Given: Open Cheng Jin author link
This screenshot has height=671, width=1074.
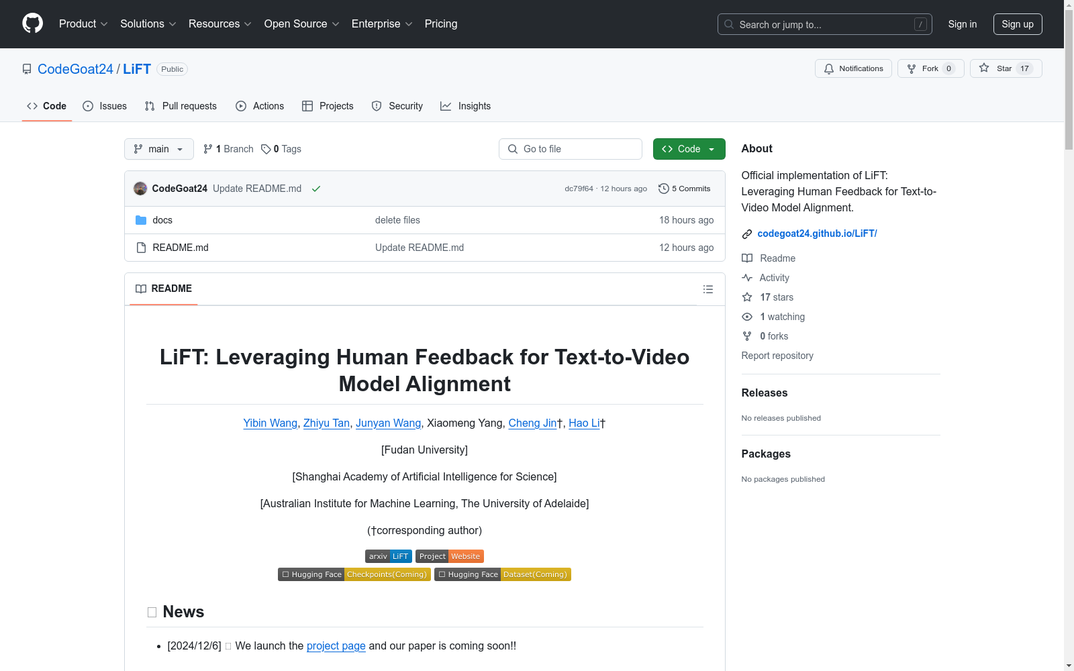Looking at the screenshot, I should [533, 423].
